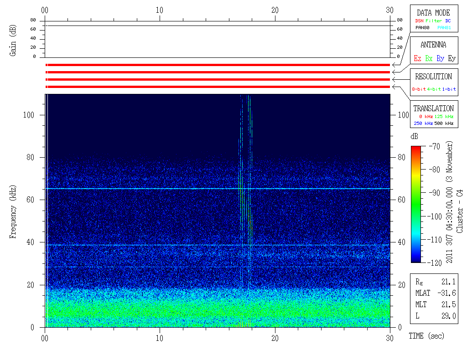Click the flat gain trace line
467x350 pixels.
click(218, 26)
